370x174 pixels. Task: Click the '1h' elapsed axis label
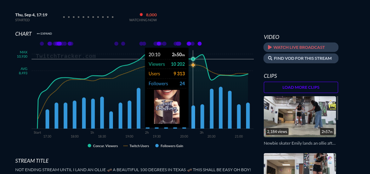tap(92, 133)
